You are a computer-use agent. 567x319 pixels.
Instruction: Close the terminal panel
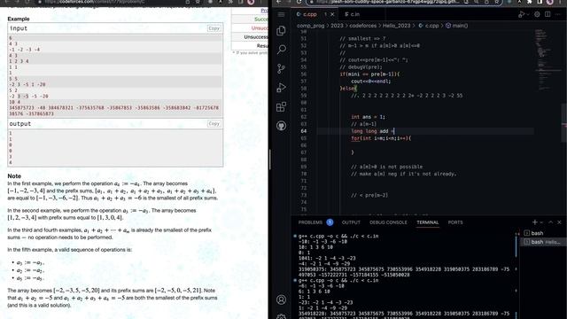(x=559, y=222)
